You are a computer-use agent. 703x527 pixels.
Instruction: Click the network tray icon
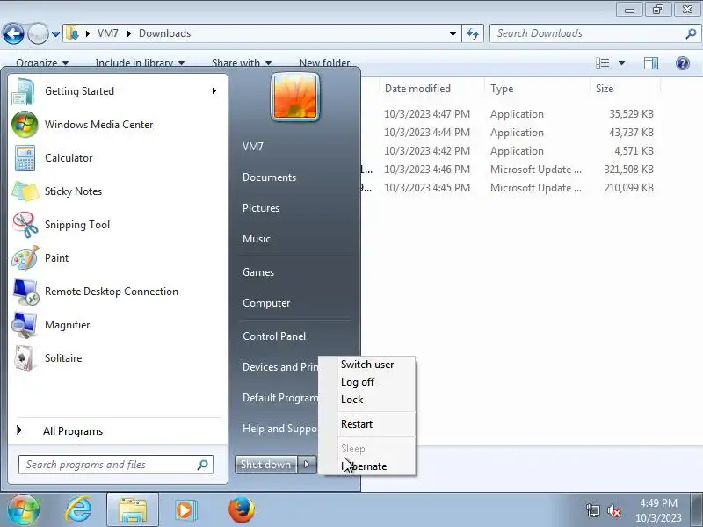[x=592, y=510]
